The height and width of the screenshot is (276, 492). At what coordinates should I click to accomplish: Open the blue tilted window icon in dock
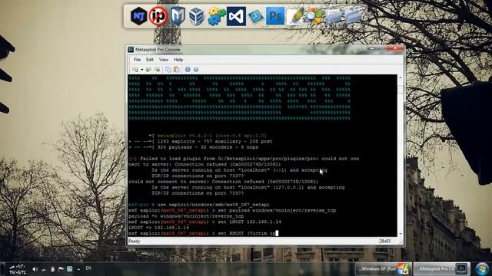point(256,17)
